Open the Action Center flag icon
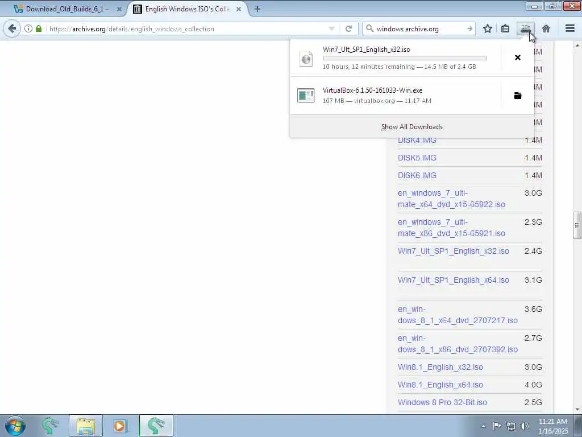582x437 pixels. (497, 426)
